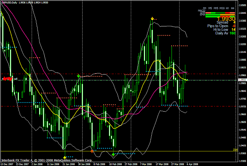This screenshot has width=247, height=166.
Task: Click the 2.0145 price axis label
Action: coord(242,52)
